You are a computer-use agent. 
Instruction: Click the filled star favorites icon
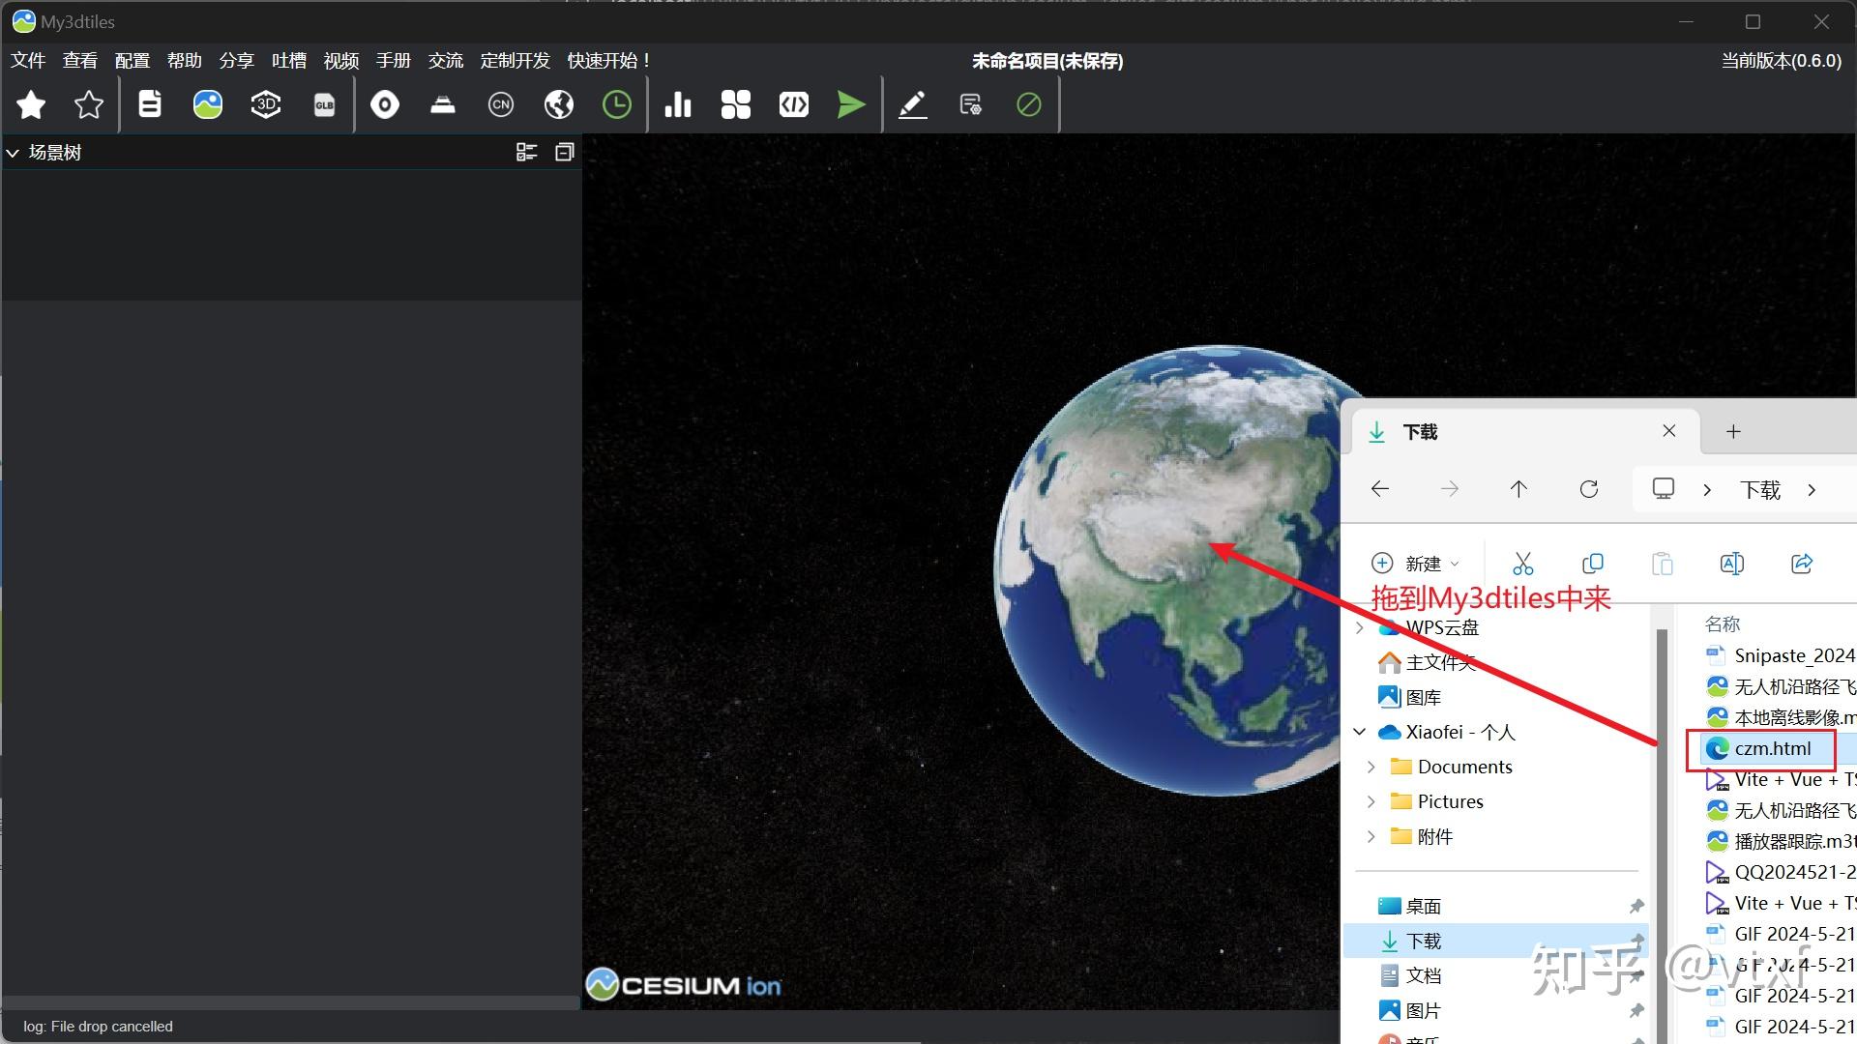[31, 104]
